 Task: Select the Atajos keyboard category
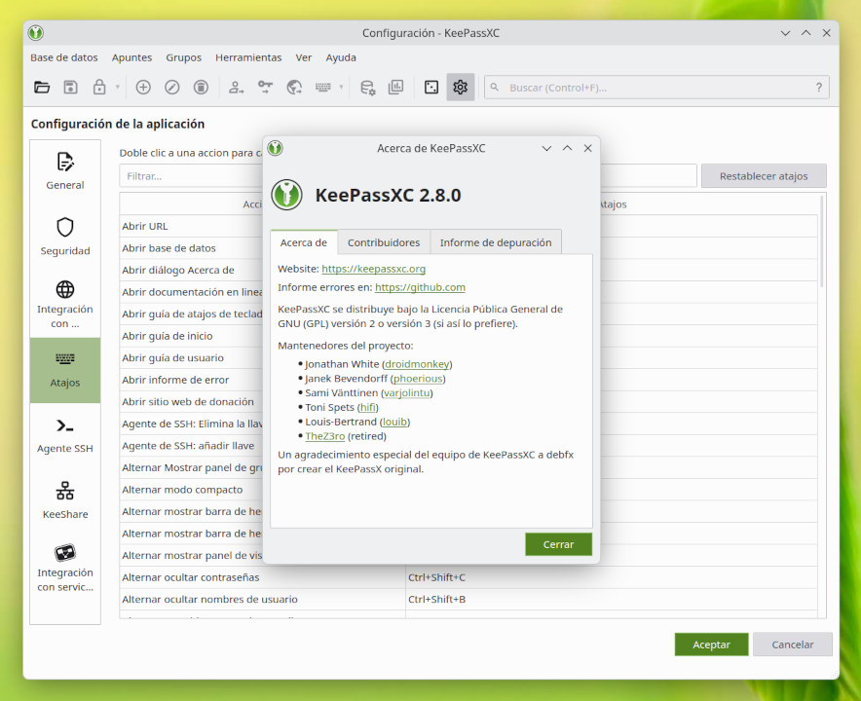click(x=65, y=371)
